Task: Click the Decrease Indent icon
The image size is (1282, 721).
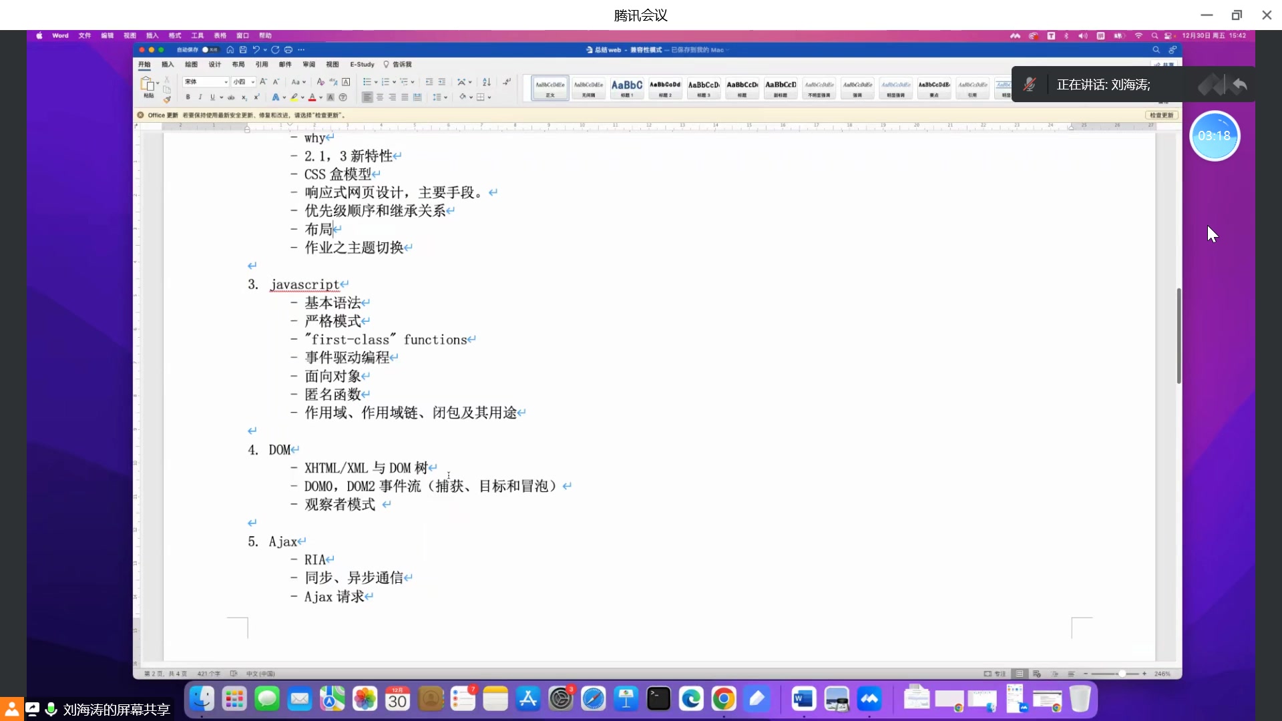Action: coord(429,82)
